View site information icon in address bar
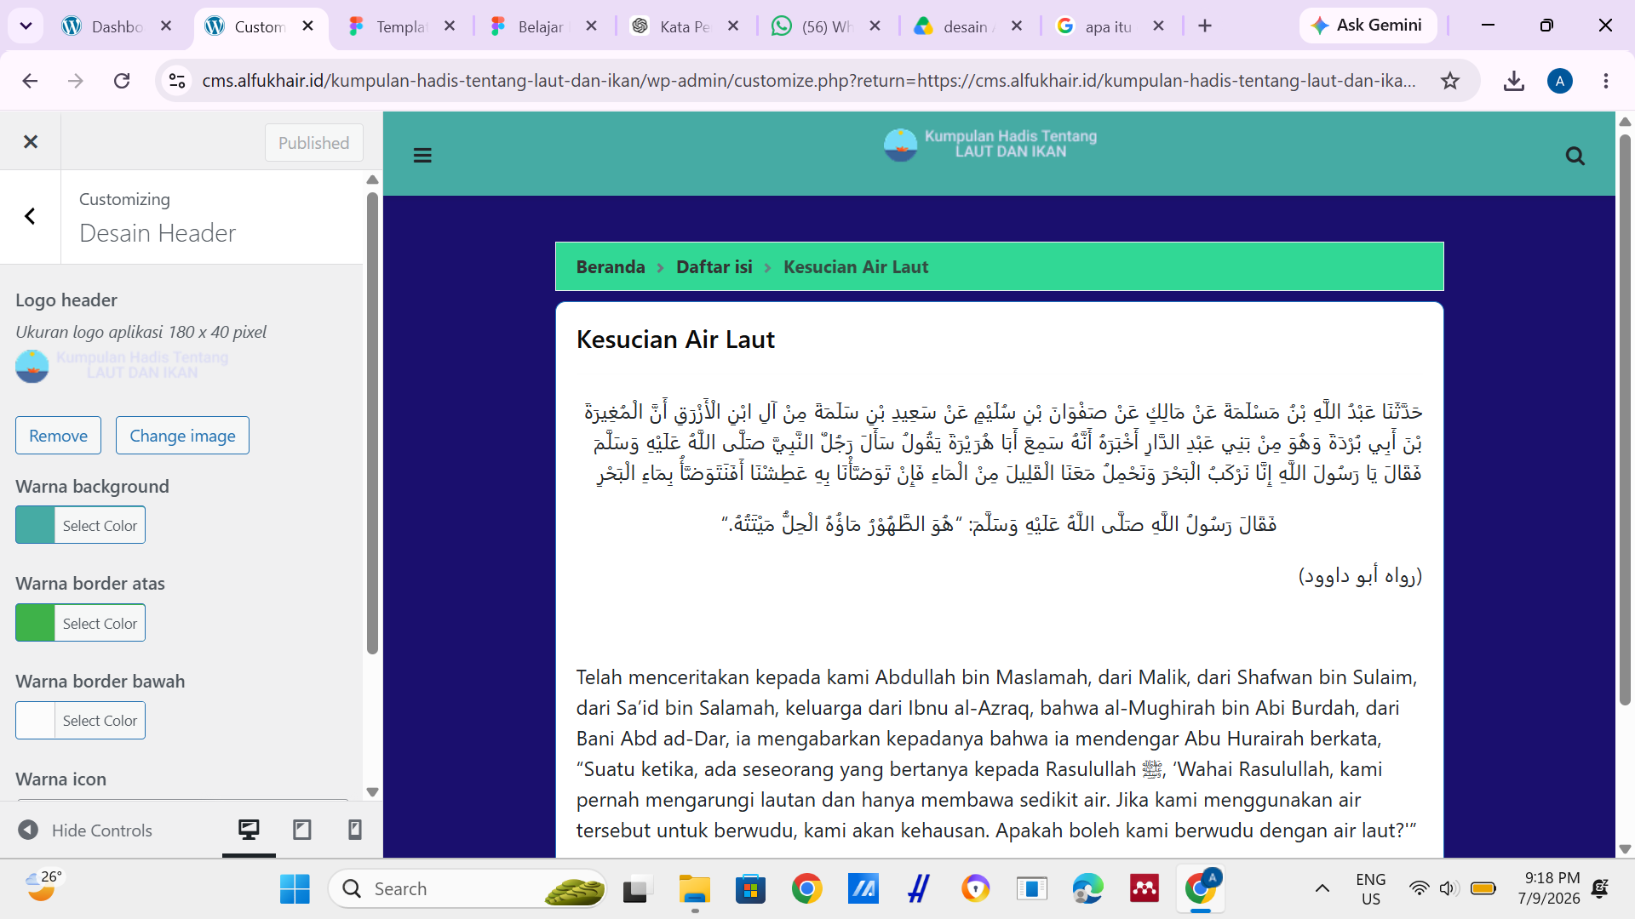Screen dimensions: 1635x919 click(x=176, y=81)
